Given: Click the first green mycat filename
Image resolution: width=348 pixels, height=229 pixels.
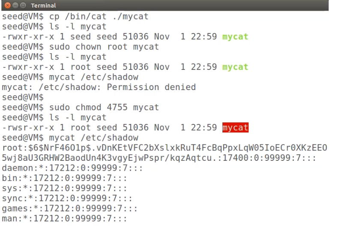Looking at the screenshot, I should click(235, 36).
